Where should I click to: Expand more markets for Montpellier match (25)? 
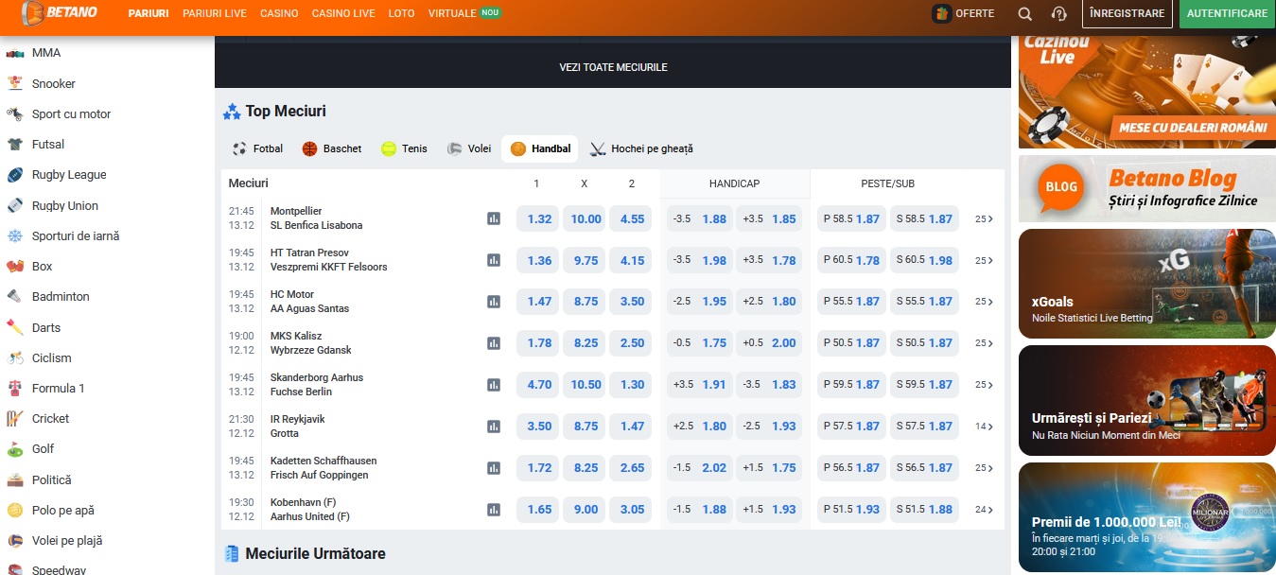click(x=985, y=219)
